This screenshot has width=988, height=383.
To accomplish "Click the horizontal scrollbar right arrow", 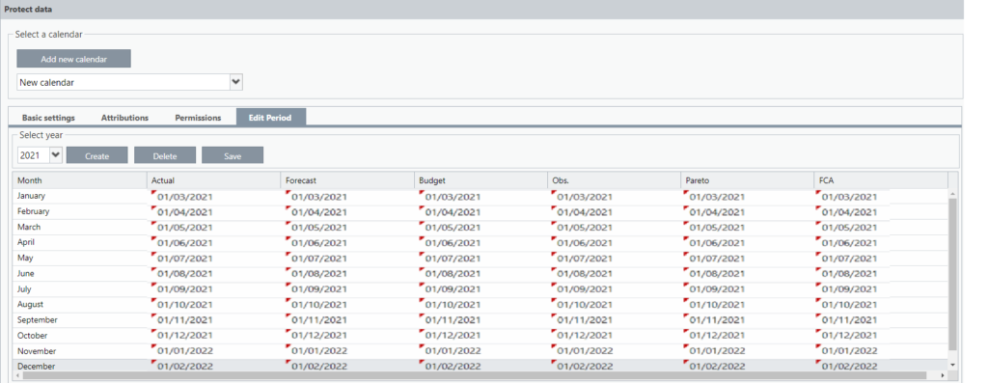I will coord(943,375).
